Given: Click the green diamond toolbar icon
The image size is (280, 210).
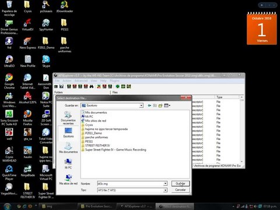Looking at the screenshot, I should [117, 86].
